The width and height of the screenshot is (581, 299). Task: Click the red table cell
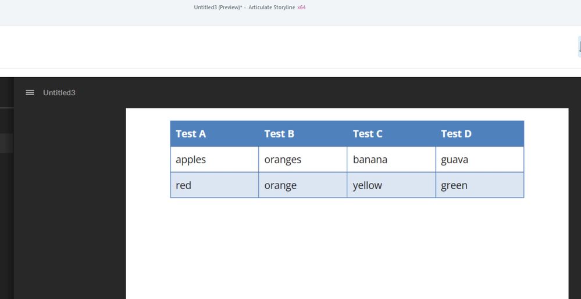[214, 185]
